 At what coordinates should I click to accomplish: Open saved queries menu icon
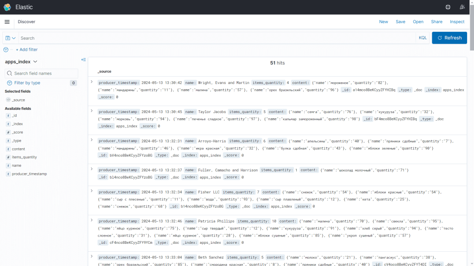tap(11, 38)
